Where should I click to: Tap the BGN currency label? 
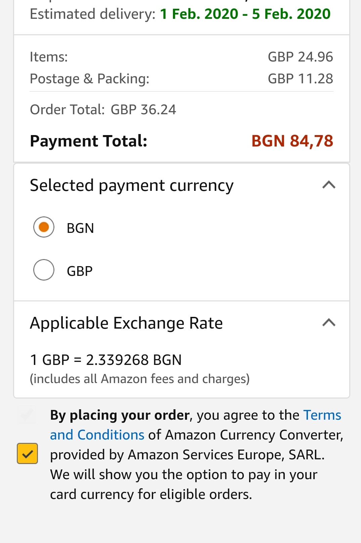[x=80, y=228]
